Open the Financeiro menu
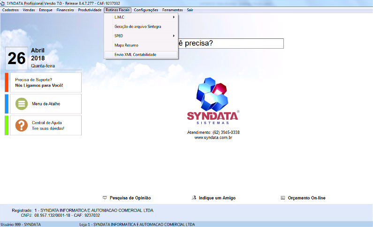The image size is (373, 227). pos(65,10)
